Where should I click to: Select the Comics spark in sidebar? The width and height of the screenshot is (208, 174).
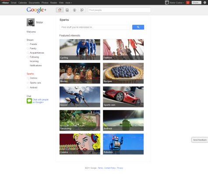point(33,78)
